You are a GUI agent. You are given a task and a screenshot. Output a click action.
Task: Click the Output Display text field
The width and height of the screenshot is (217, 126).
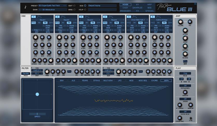click(x=102, y=5)
